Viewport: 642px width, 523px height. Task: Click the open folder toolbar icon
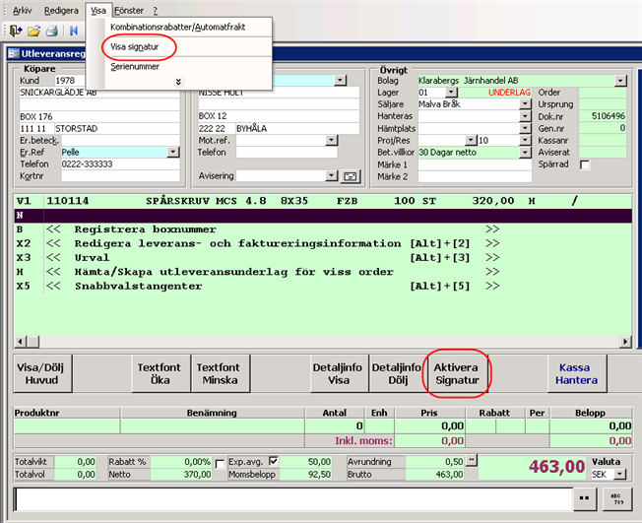(x=34, y=31)
